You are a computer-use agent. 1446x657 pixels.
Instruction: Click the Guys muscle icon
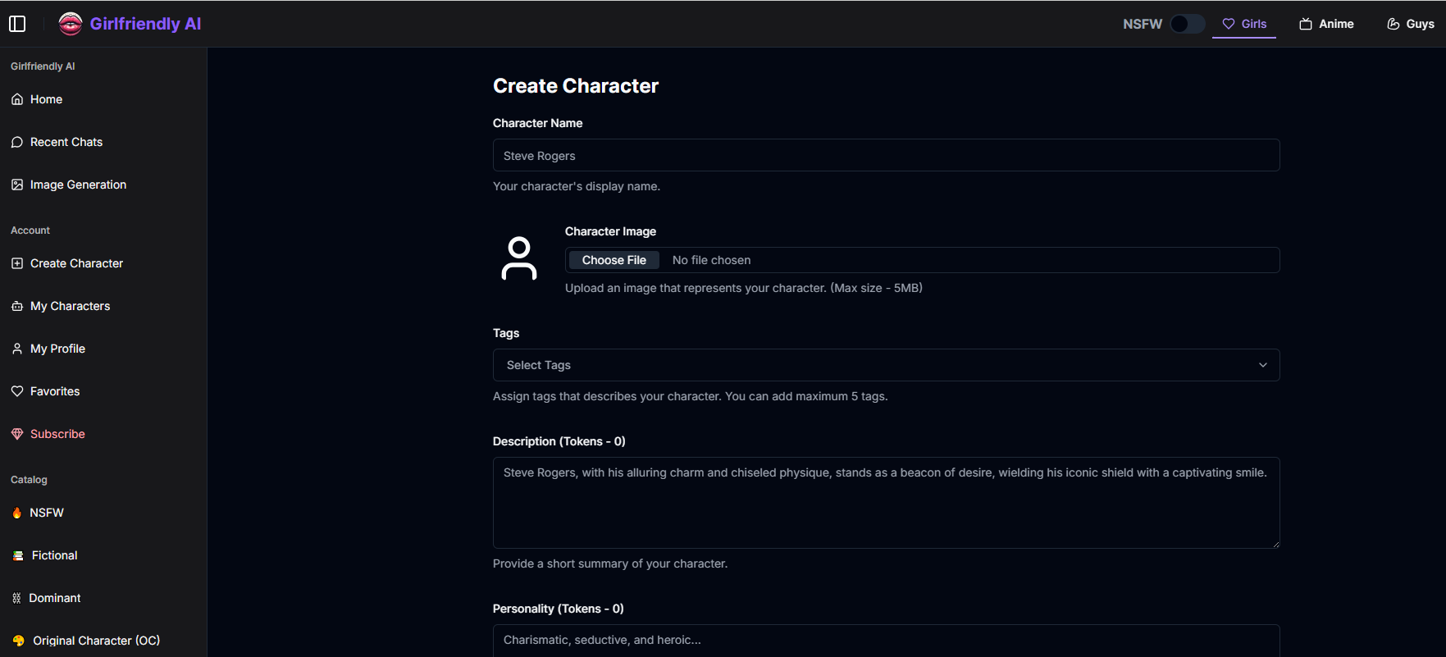pyautogui.click(x=1393, y=24)
